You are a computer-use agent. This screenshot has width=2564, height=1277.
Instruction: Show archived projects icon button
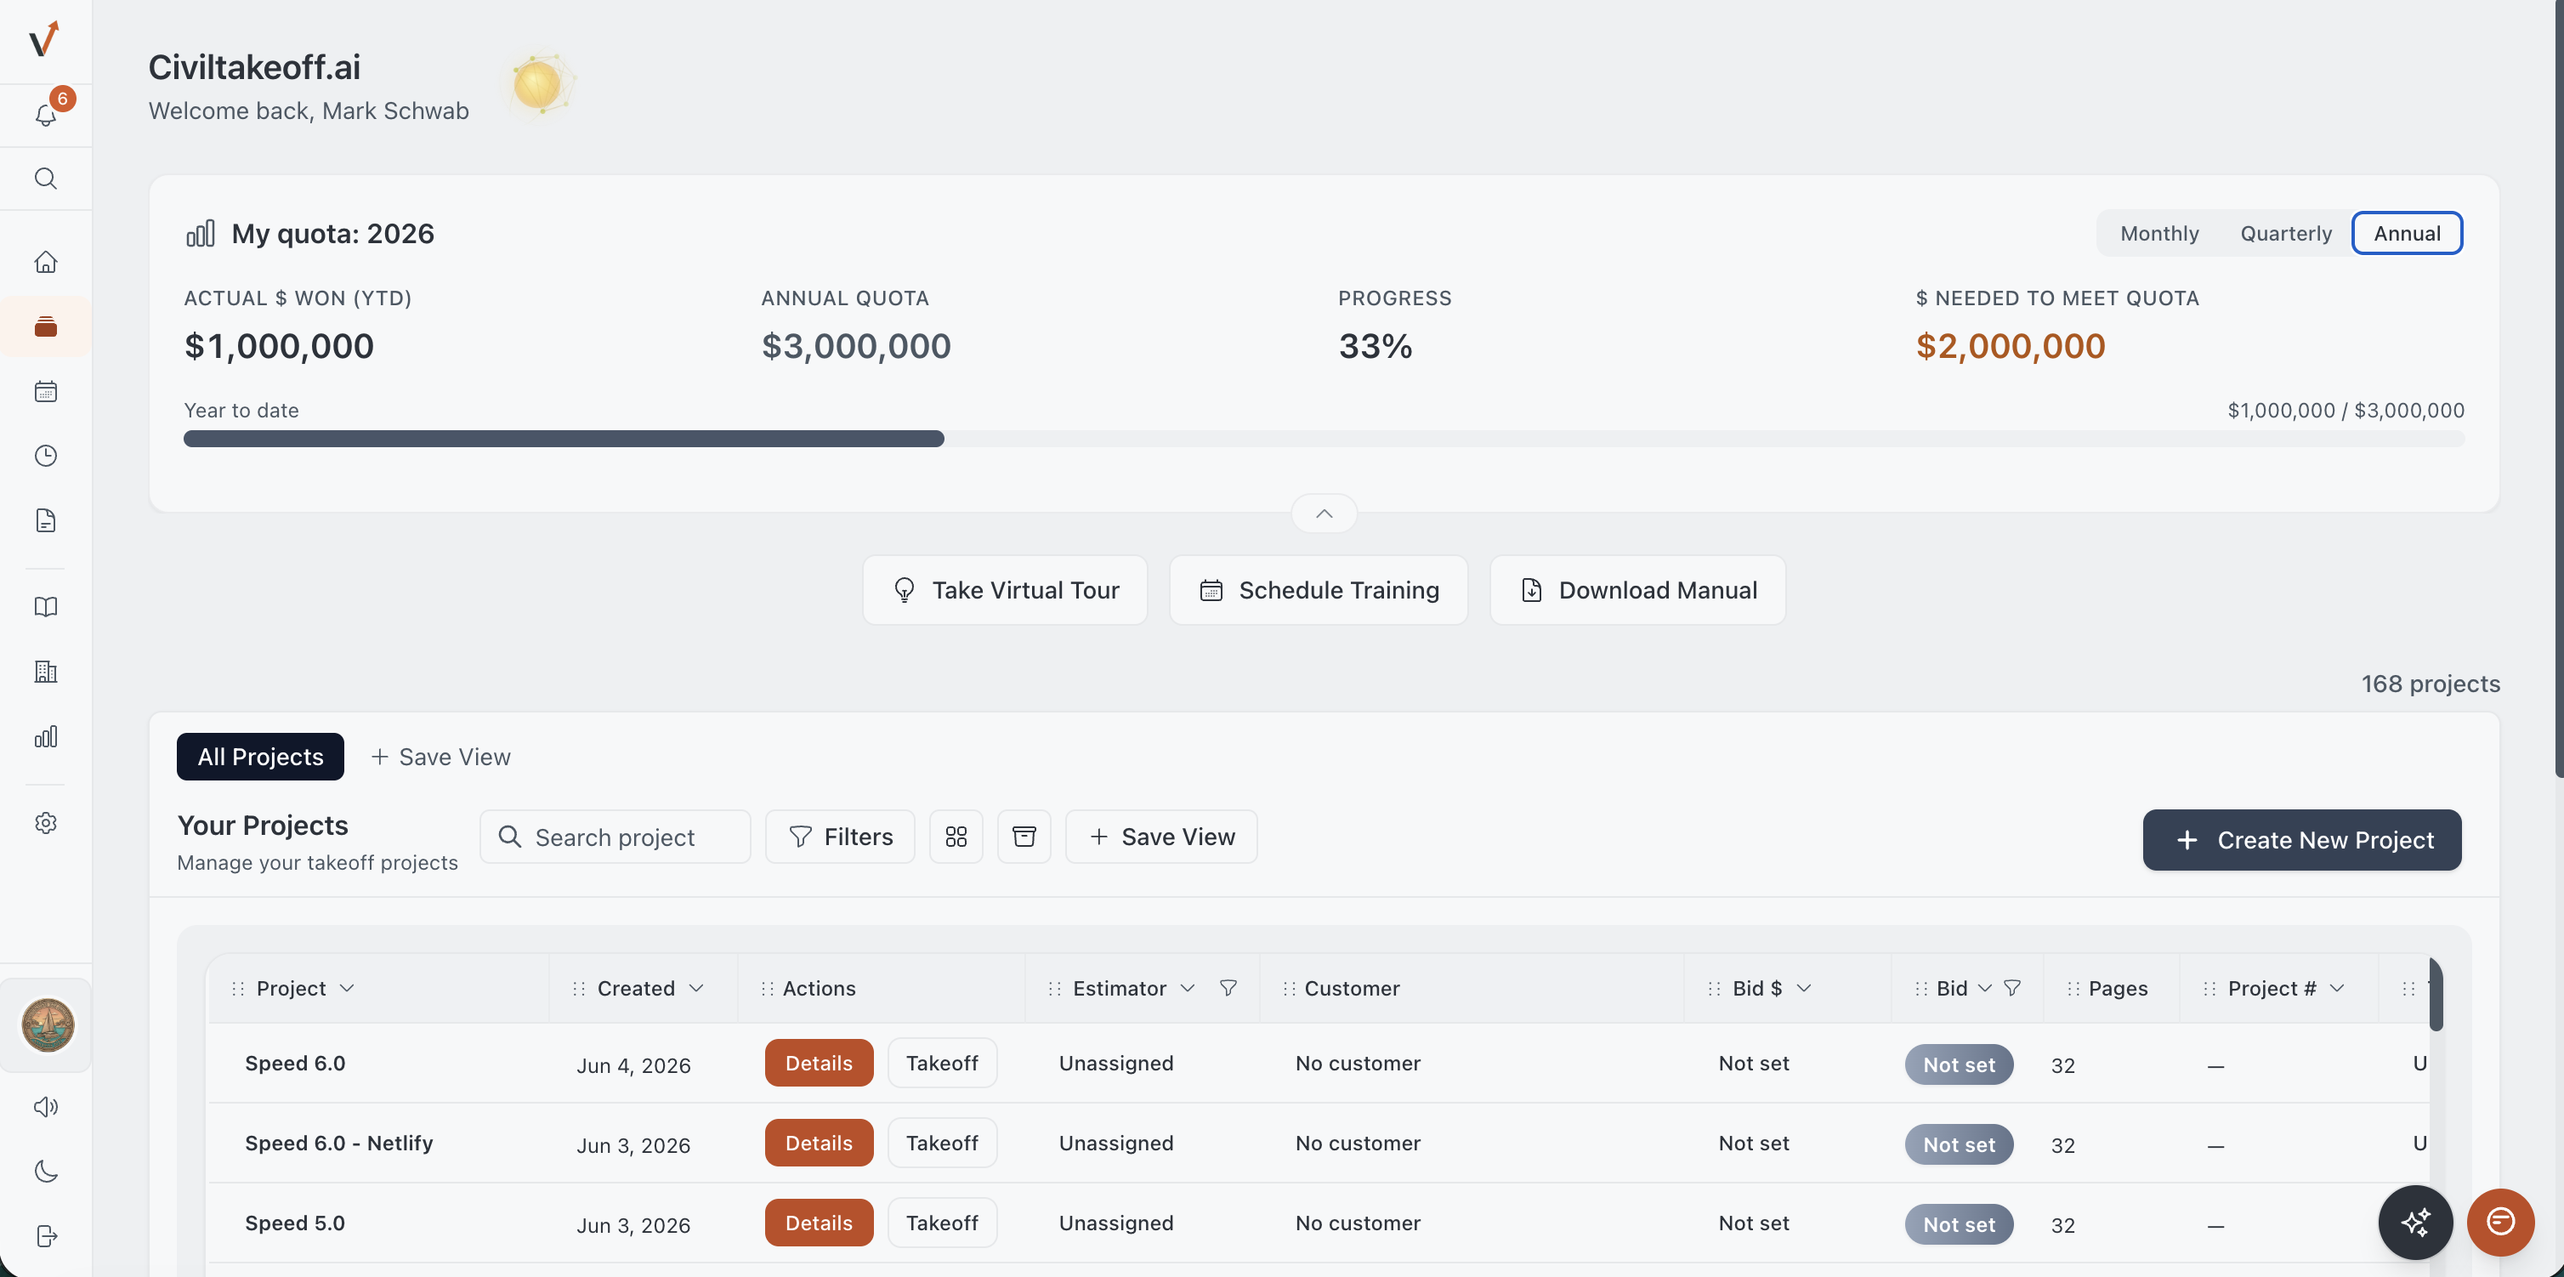click(x=1024, y=837)
